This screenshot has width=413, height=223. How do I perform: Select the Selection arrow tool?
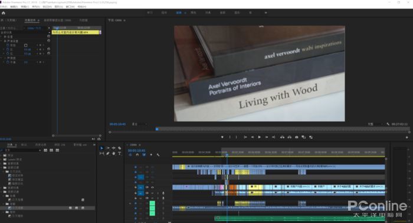pos(101,148)
